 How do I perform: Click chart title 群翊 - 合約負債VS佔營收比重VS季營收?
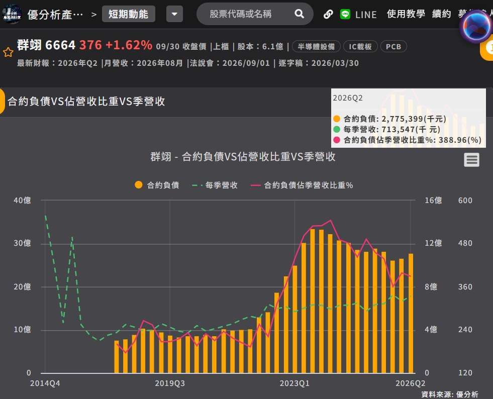pyautogui.click(x=243, y=157)
